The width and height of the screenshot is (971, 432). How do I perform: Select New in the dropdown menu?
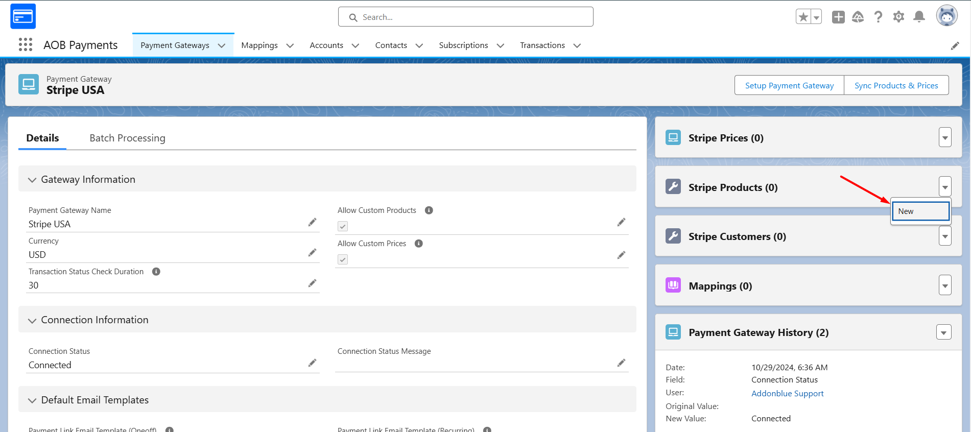click(920, 211)
